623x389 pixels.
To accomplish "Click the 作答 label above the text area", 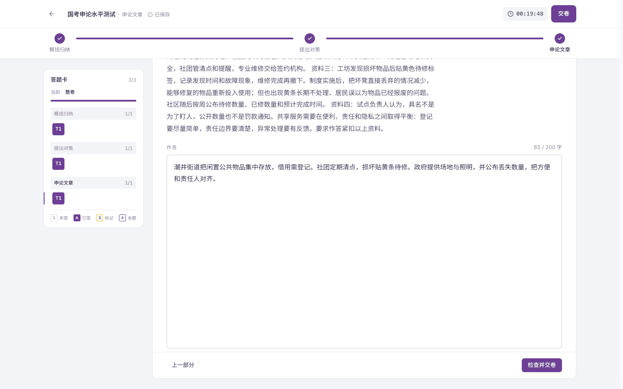I will pyautogui.click(x=172, y=147).
